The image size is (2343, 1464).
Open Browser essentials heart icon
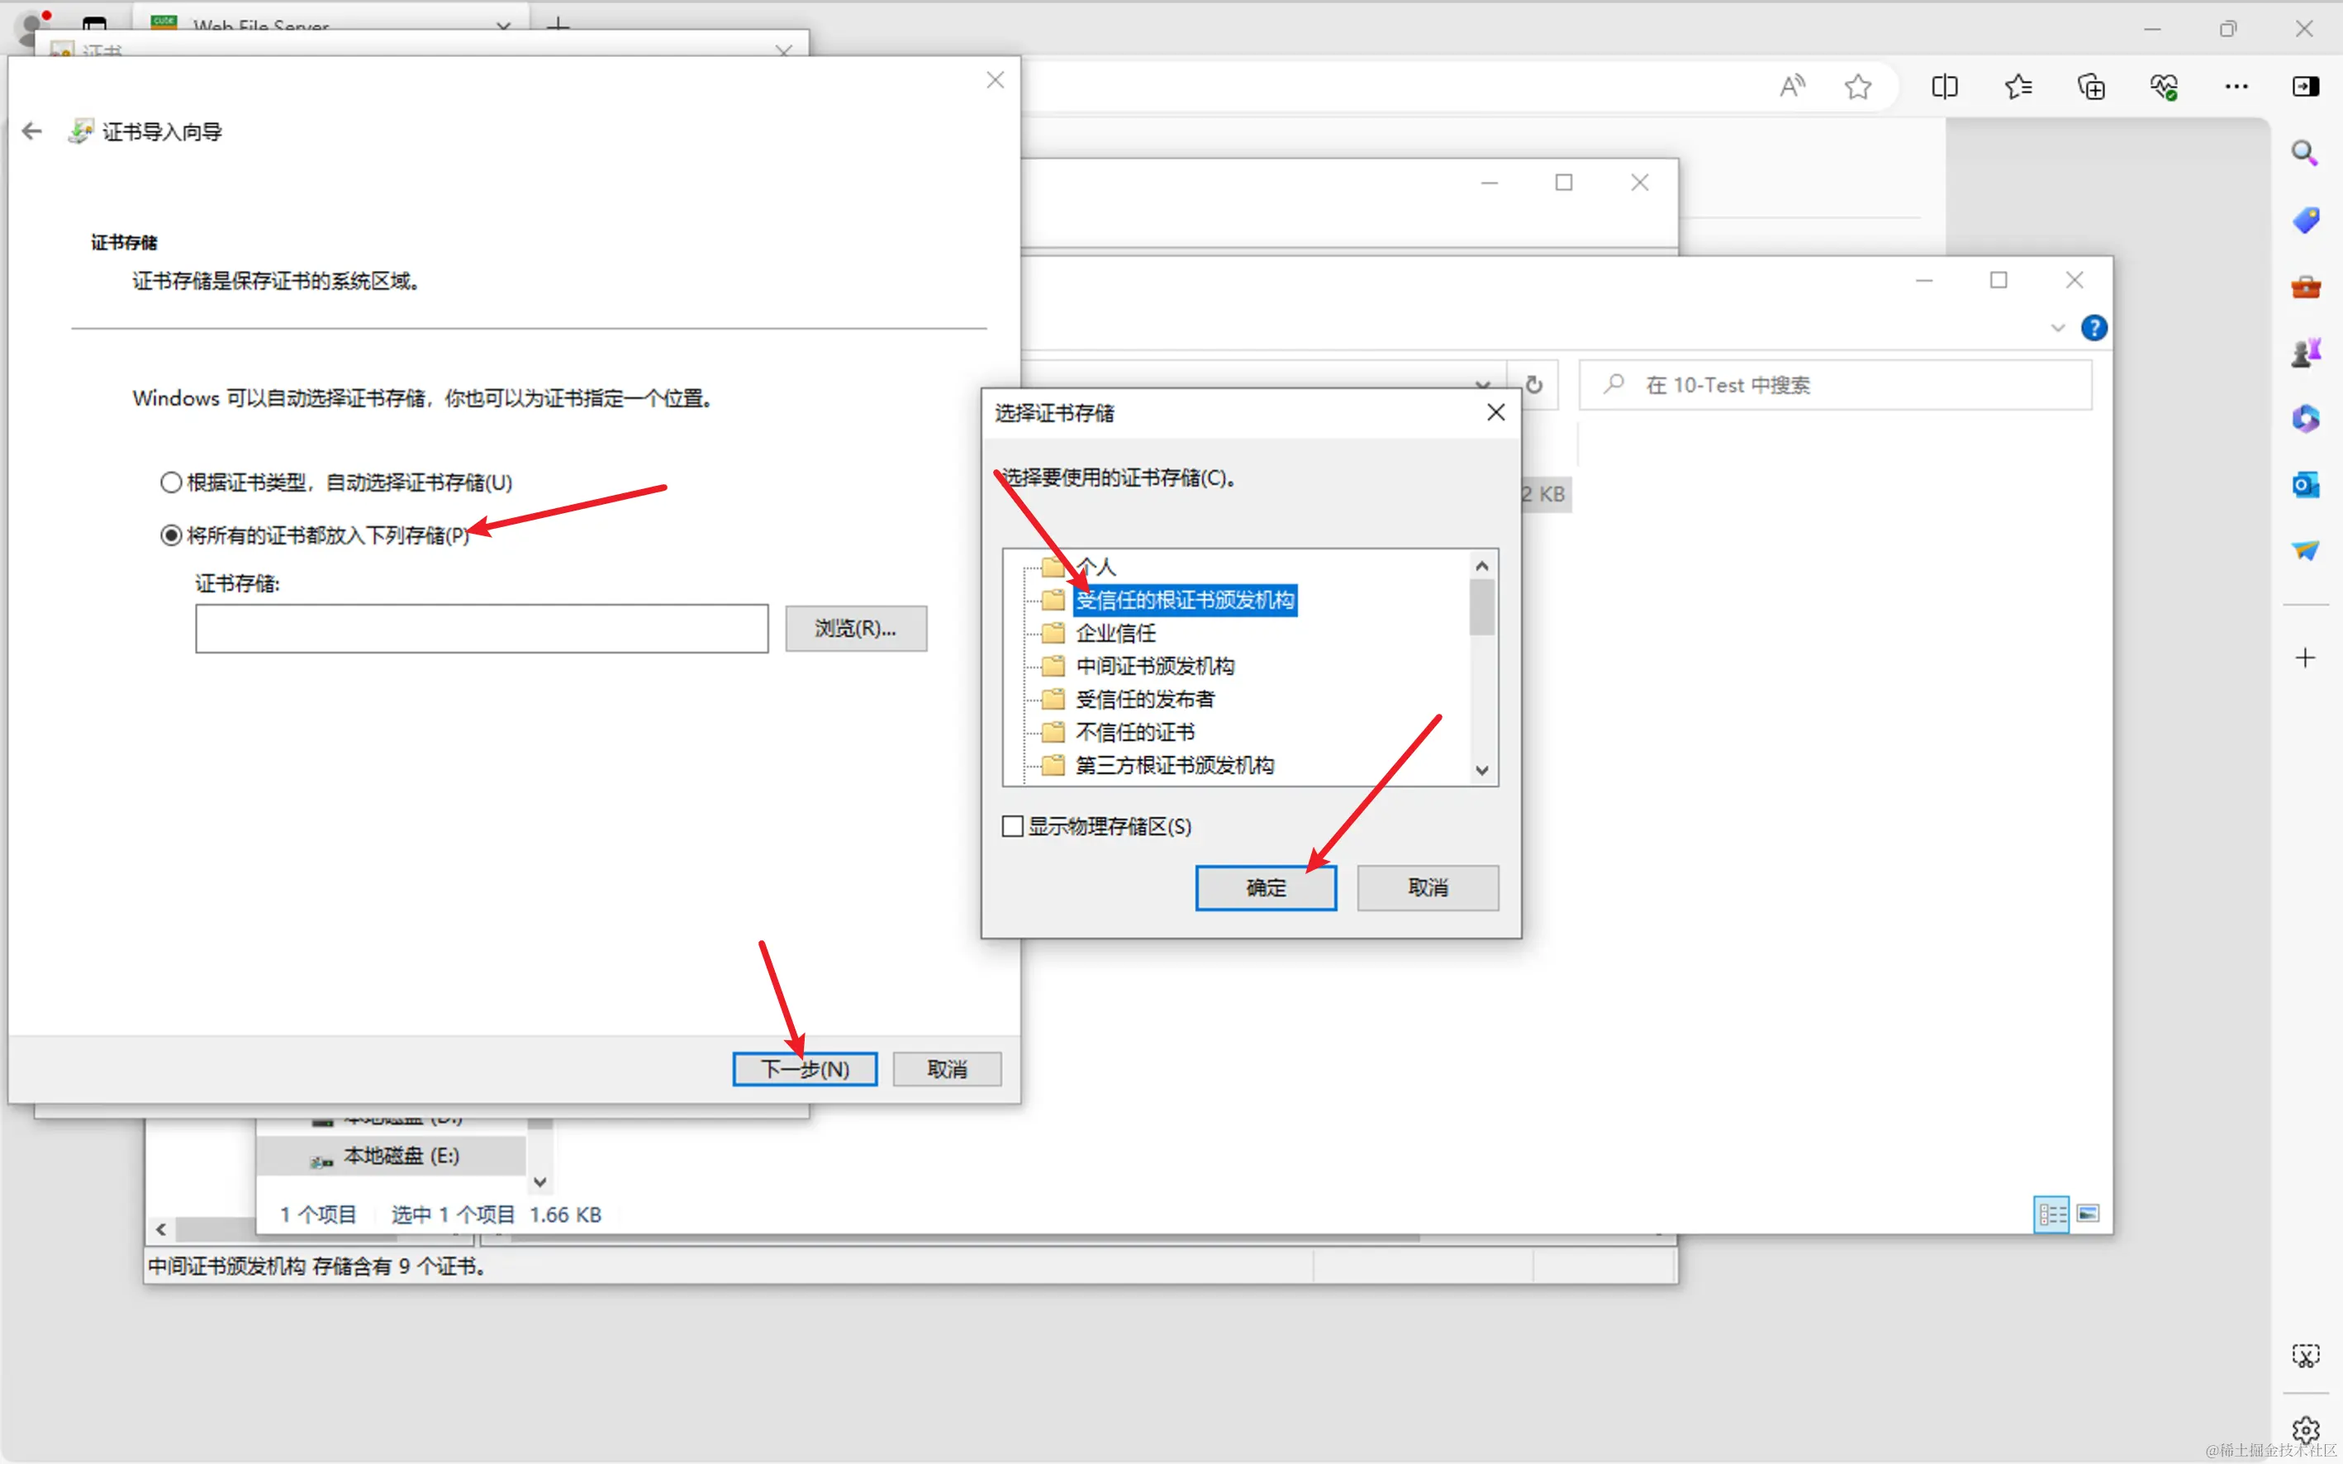2164,86
